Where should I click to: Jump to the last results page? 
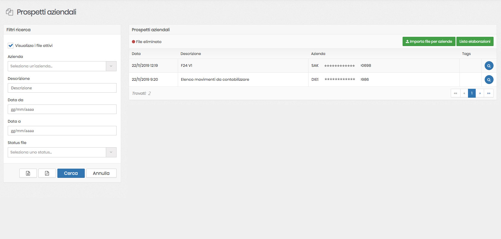489,93
